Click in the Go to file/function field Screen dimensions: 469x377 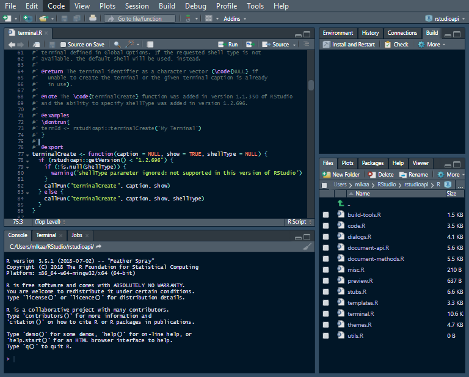[x=140, y=18]
